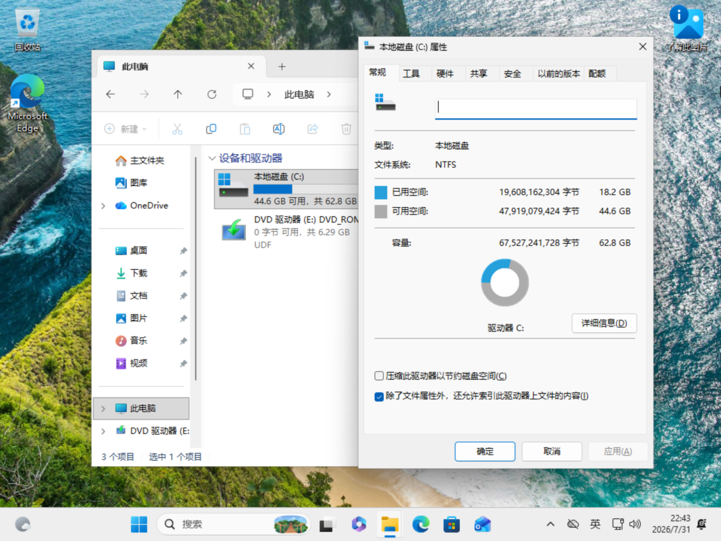Launch Copilot from the taskbar
The image size is (721, 541).
click(x=358, y=524)
